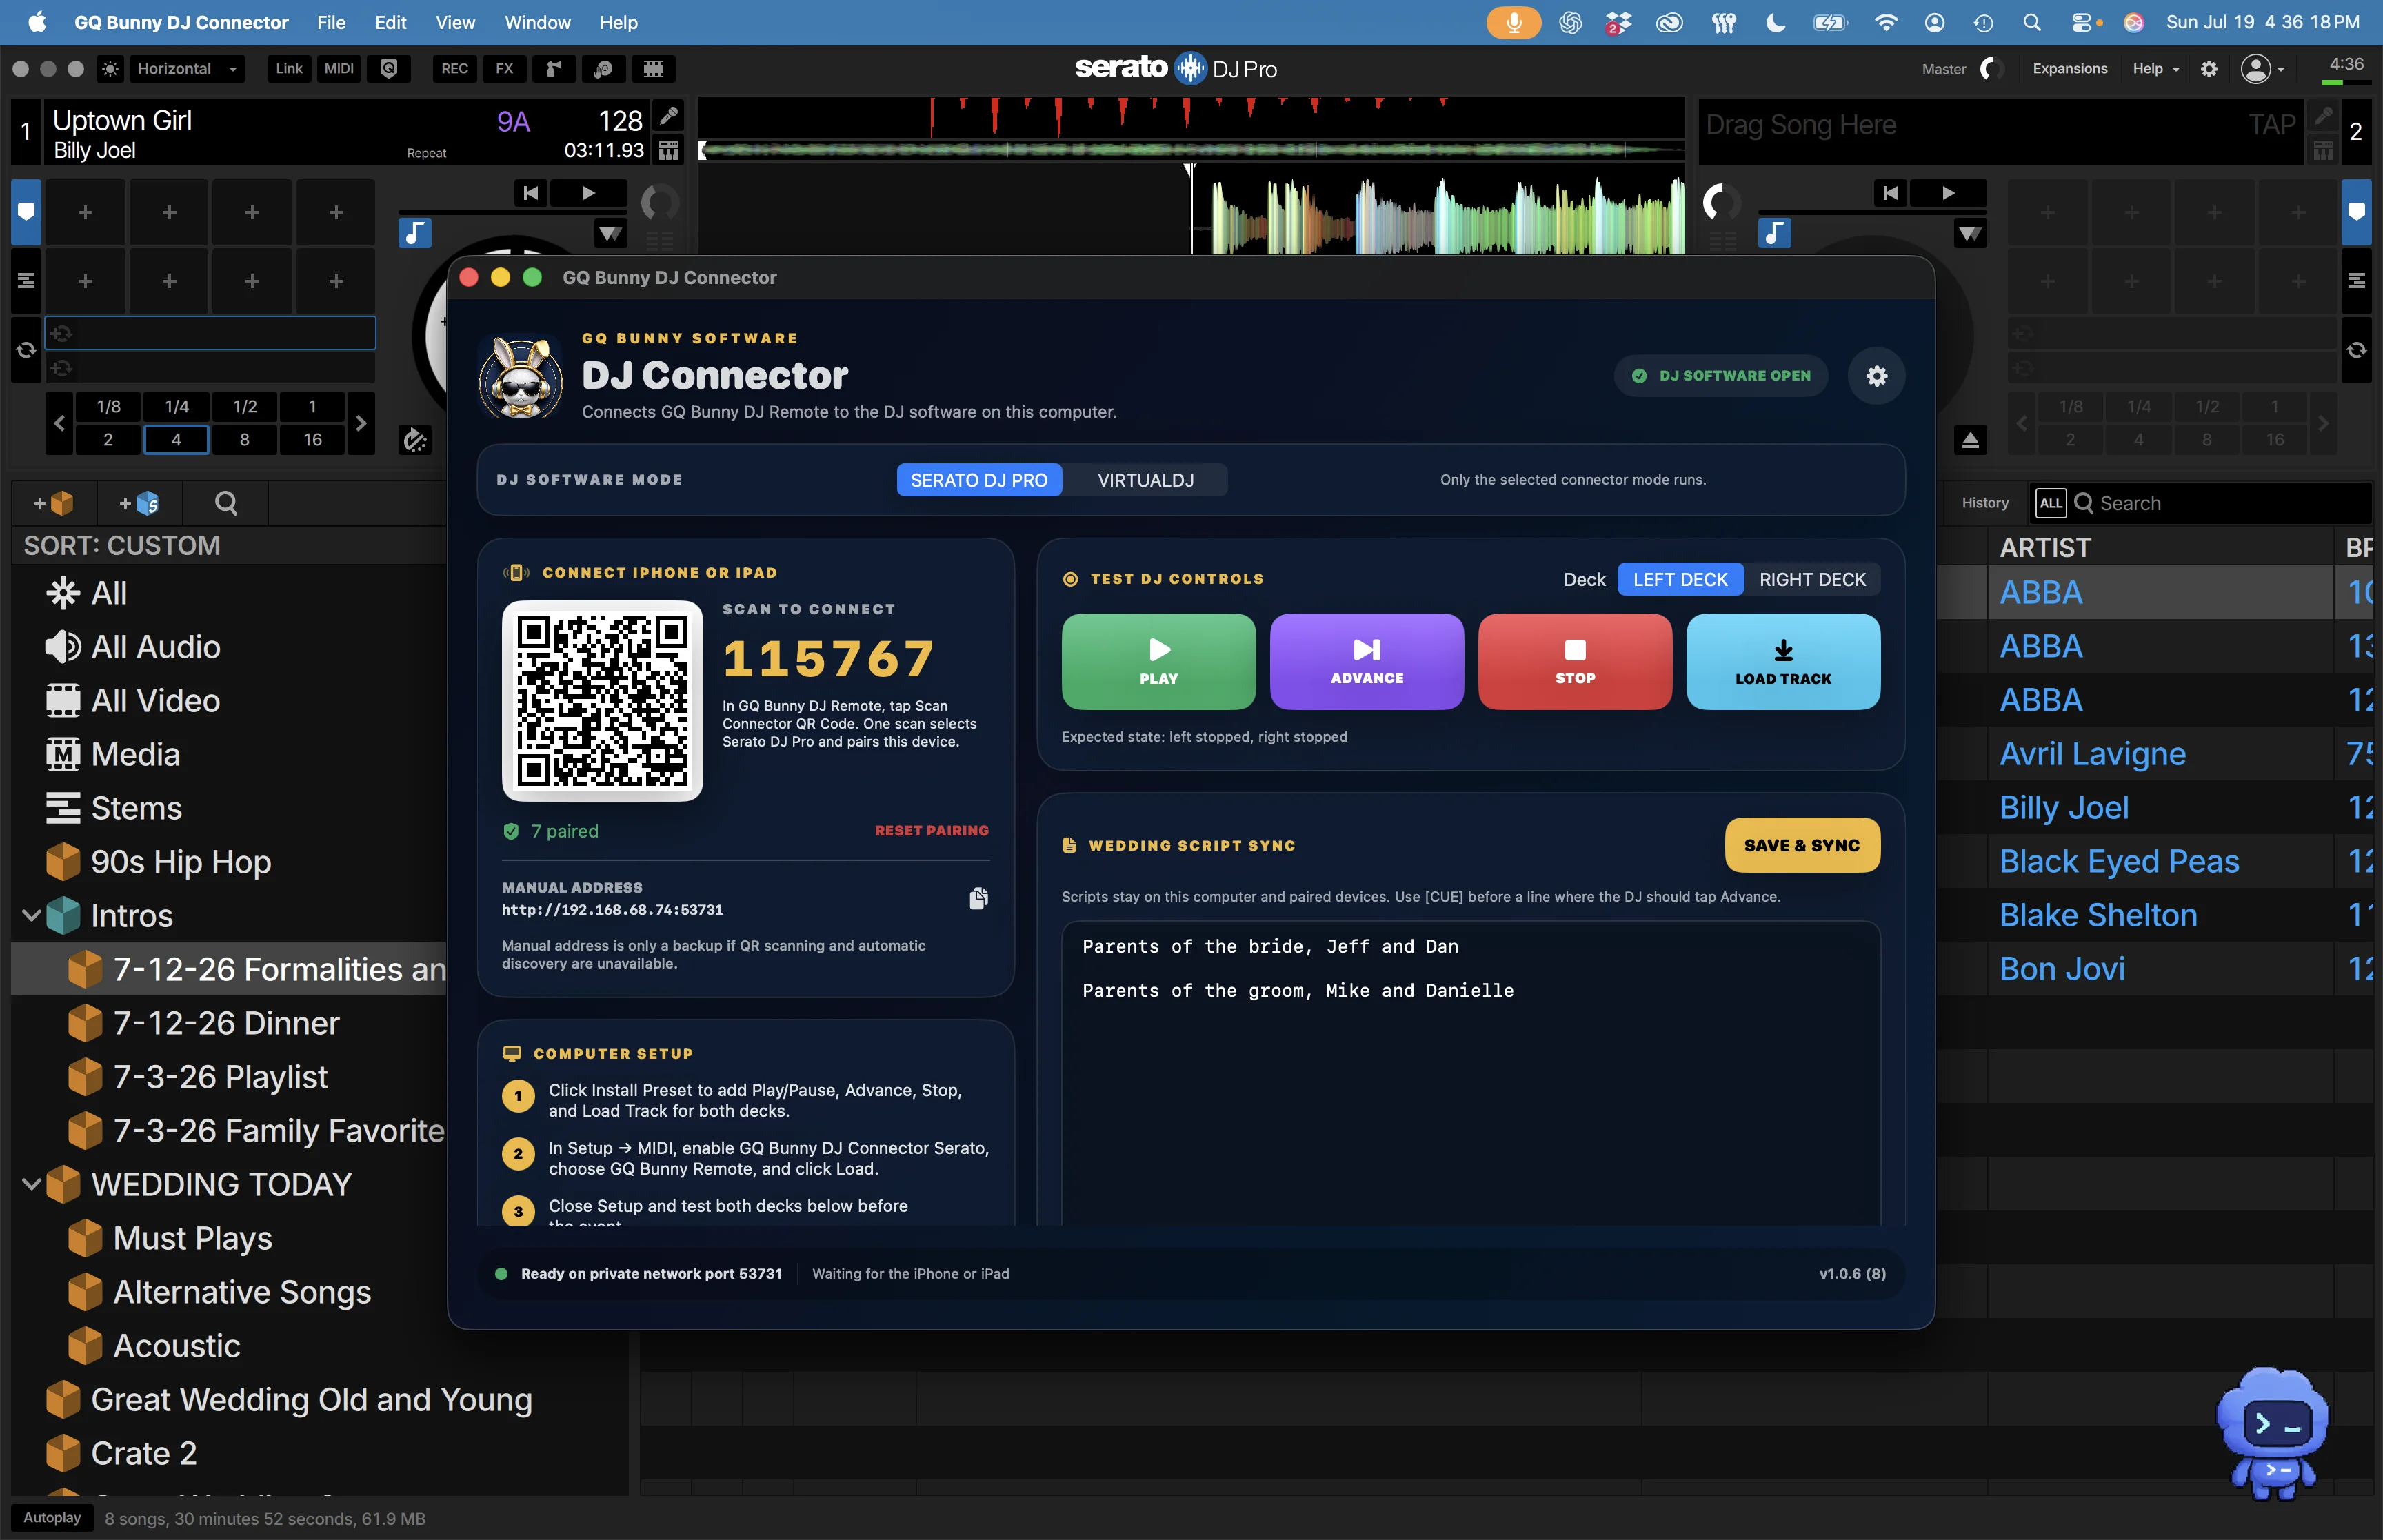Switch software mode to VIRTUALDJ
This screenshot has height=1540, width=2383.
[1145, 480]
